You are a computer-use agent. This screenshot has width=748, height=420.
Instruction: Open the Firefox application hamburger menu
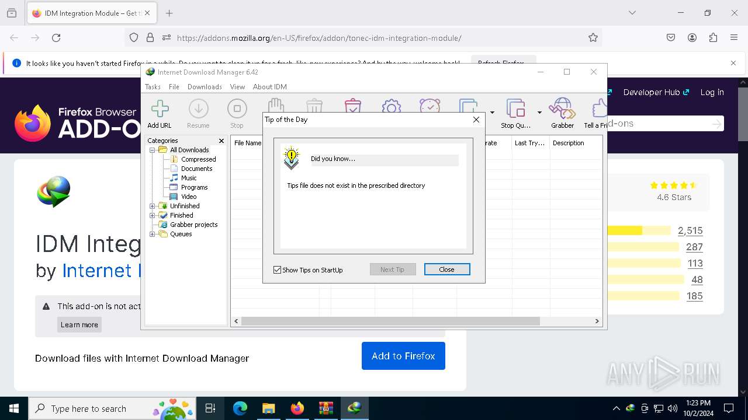tap(734, 38)
